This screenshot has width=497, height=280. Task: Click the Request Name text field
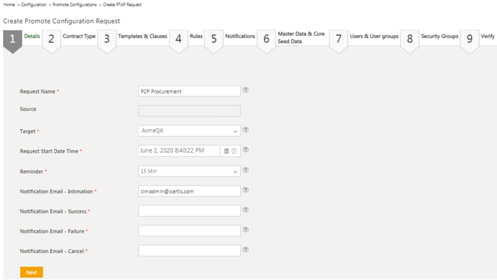[189, 91]
